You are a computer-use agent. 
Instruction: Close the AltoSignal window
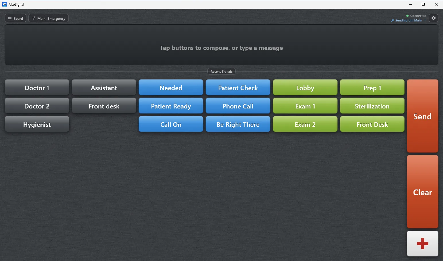tap(436, 4)
